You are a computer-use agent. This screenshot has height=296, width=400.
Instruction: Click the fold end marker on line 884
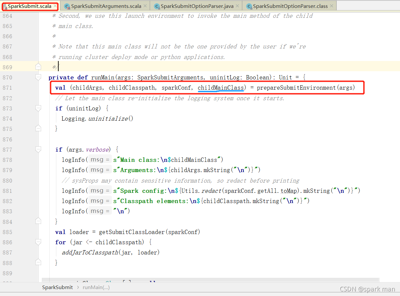coord(38,221)
